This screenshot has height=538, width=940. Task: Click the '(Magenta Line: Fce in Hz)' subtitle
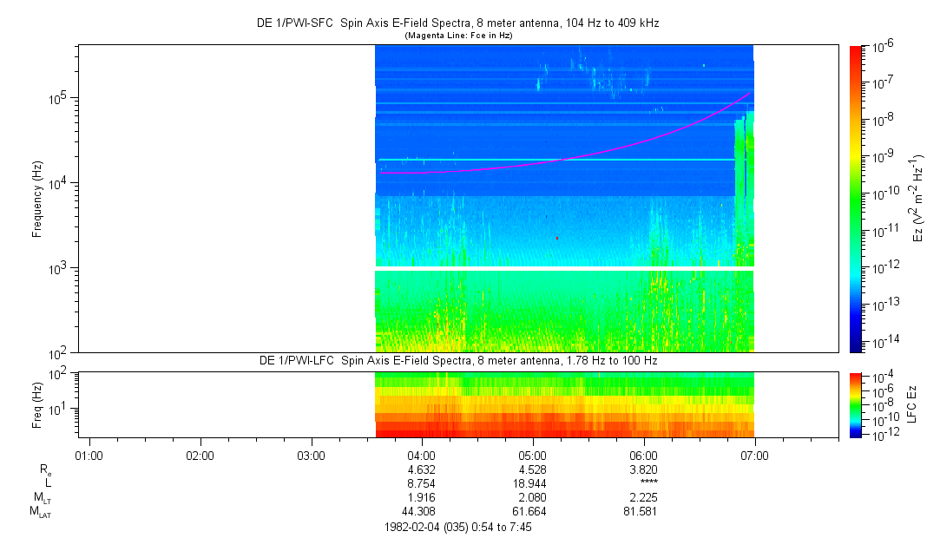457,36
